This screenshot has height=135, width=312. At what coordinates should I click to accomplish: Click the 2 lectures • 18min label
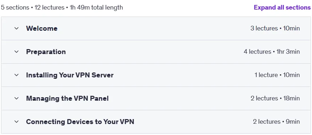pos(275,98)
